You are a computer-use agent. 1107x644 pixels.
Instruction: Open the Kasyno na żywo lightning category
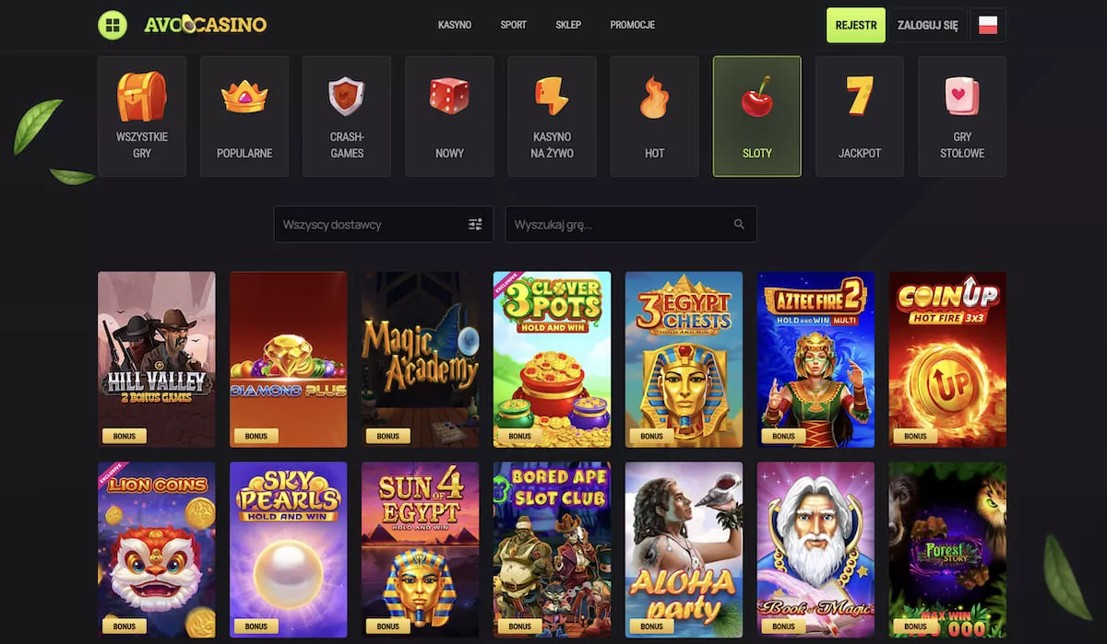(552, 116)
